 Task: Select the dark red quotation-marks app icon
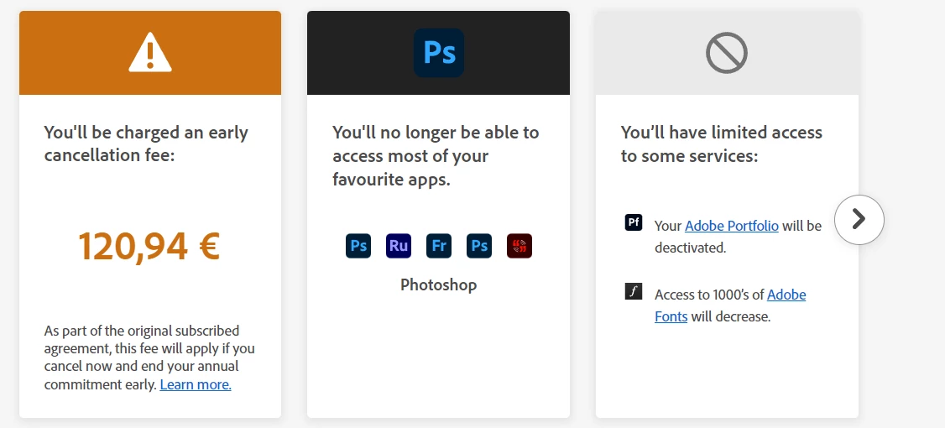(x=519, y=246)
